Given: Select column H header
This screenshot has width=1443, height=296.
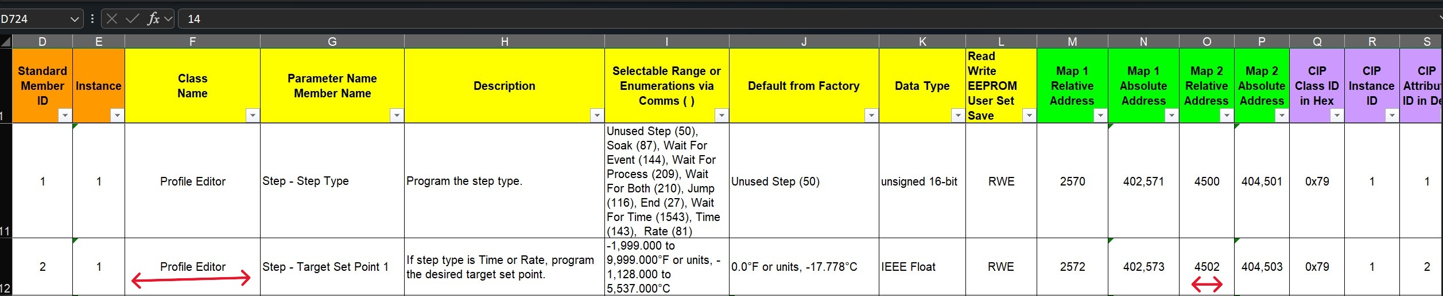Looking at the screenshot, I should pyautogui.click(x=505, y=41).
